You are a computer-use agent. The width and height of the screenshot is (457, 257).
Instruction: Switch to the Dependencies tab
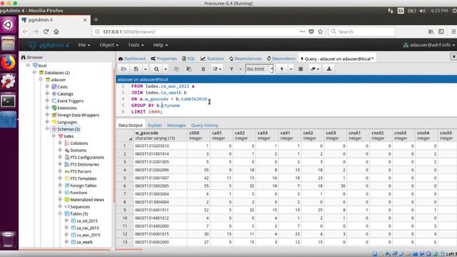(x=246, y=59)
